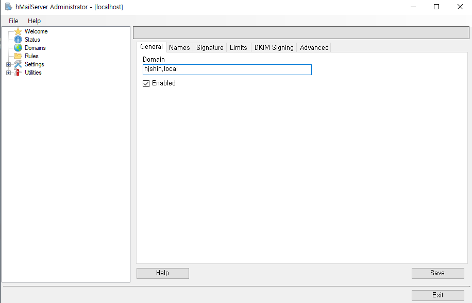Select Settings label in the tree
The image size is (472, 303).
[x=35, y=64]
